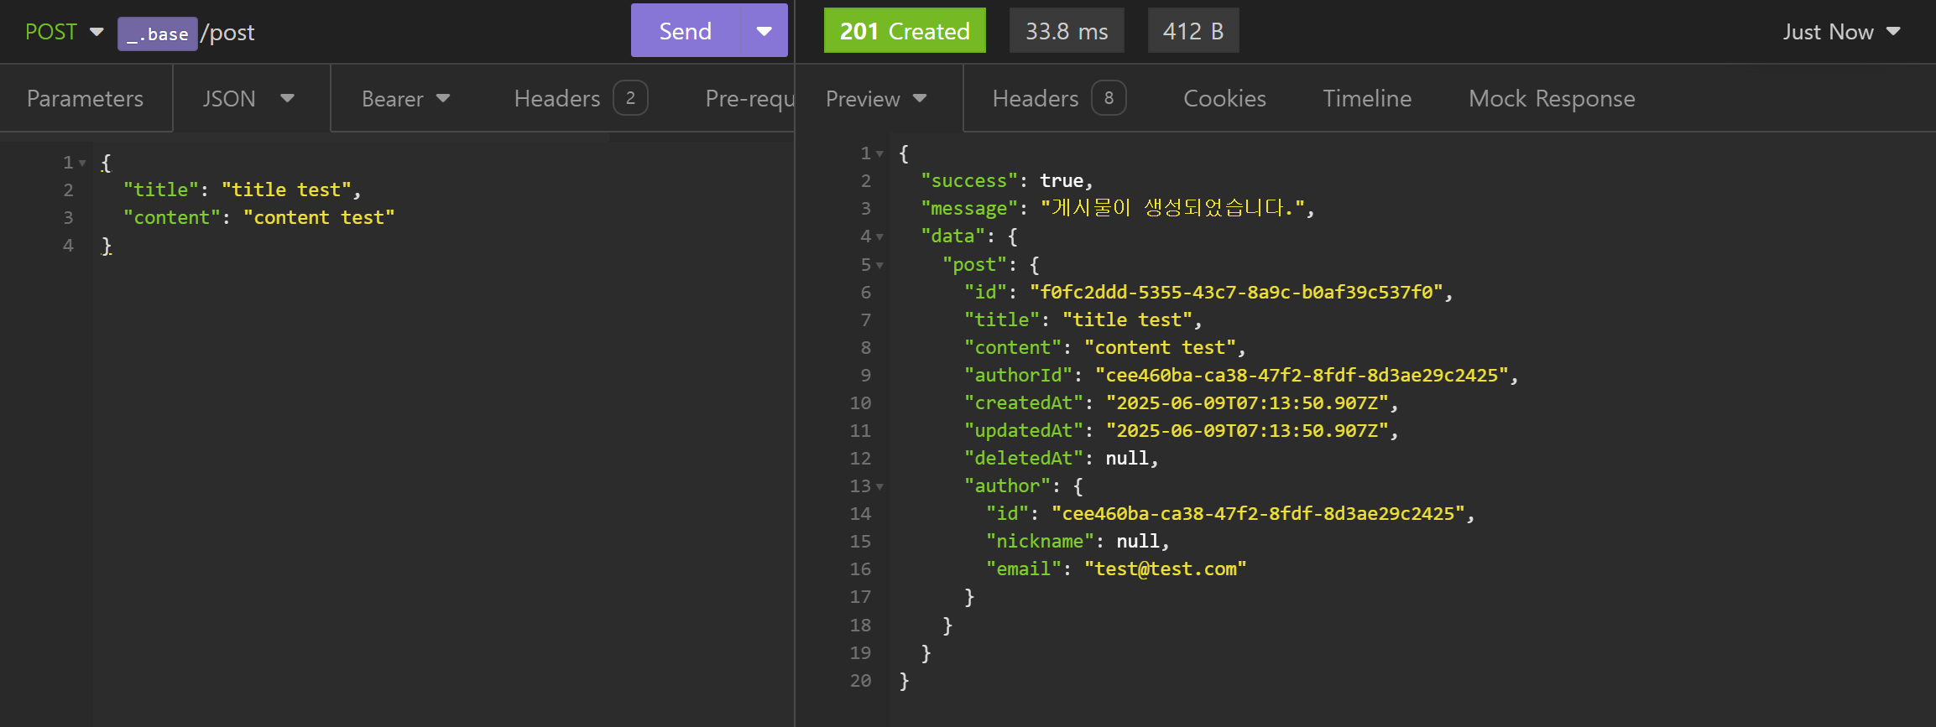Viewport: 1936px width, 727px height.
Task: Switch to the response Headers tab
Action: (1058, 99)
